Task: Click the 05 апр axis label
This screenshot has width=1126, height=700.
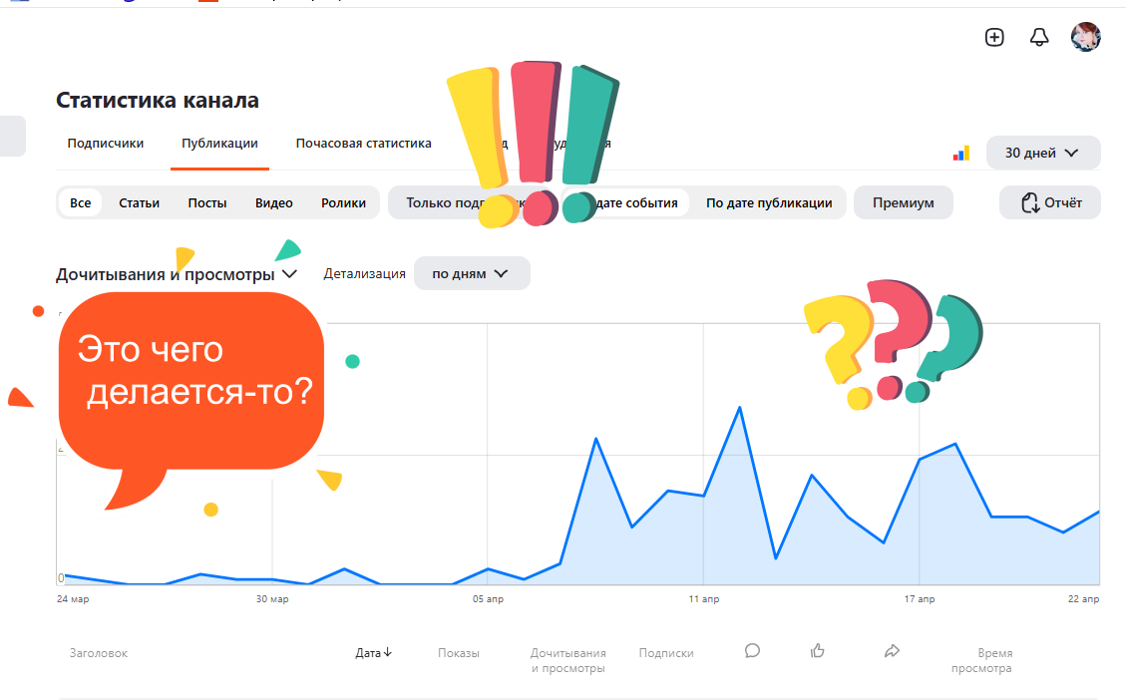Action: click(488, 598)
